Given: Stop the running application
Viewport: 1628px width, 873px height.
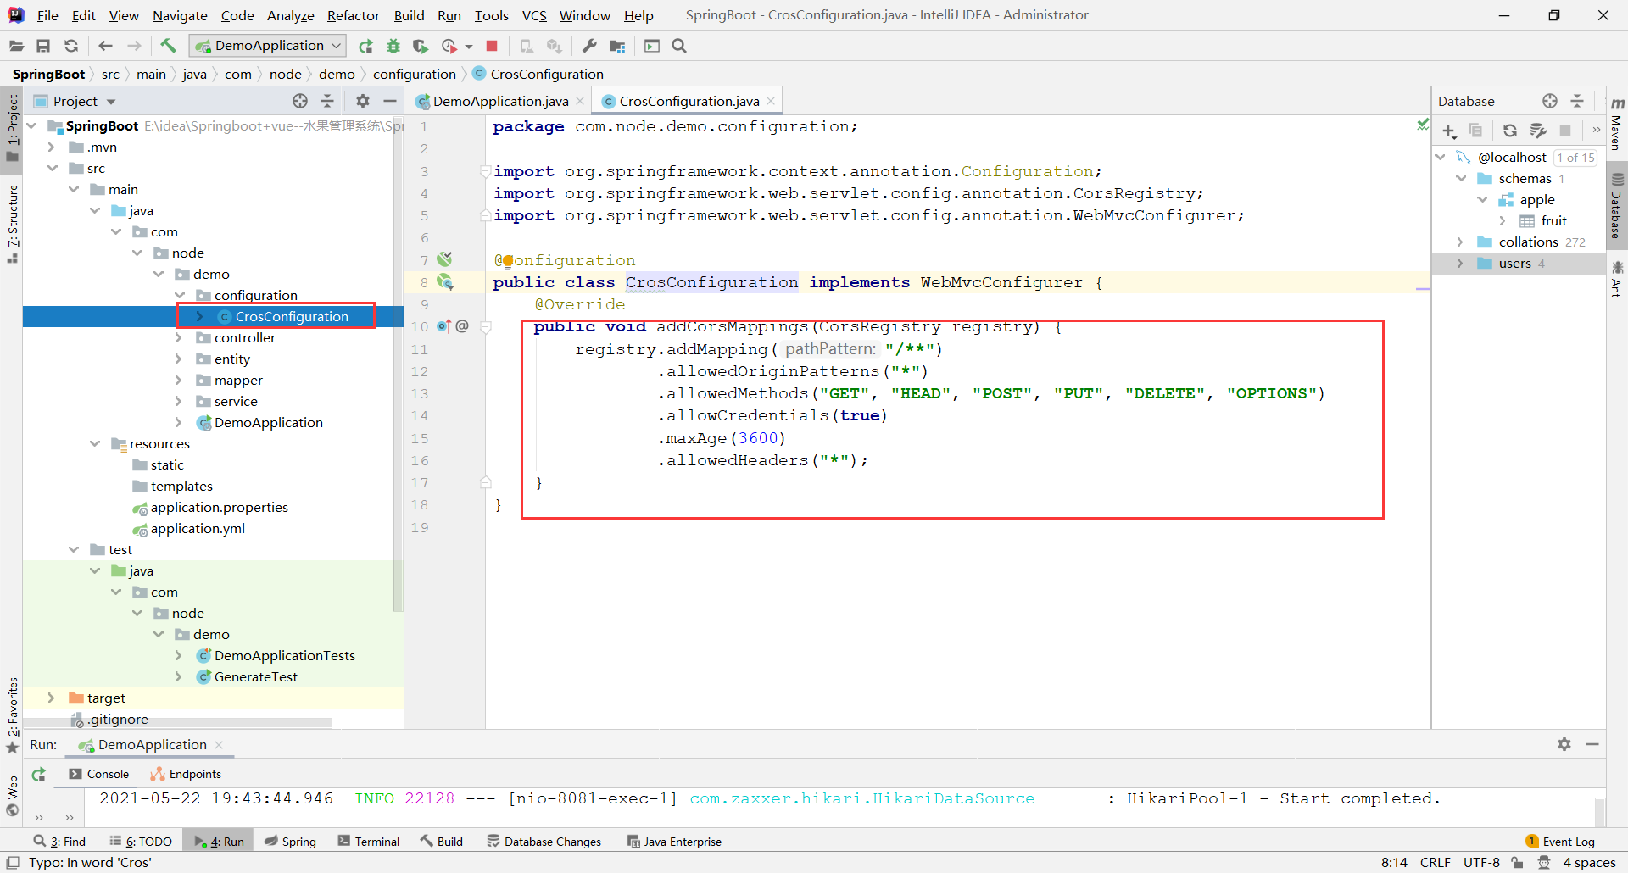Looking at the screenshot, I should (x=492, y=46).
